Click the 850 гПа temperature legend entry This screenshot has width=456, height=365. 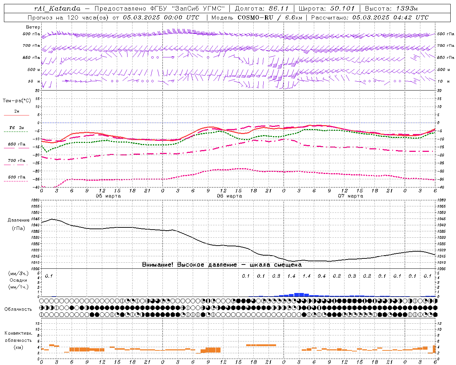(17, 144)
